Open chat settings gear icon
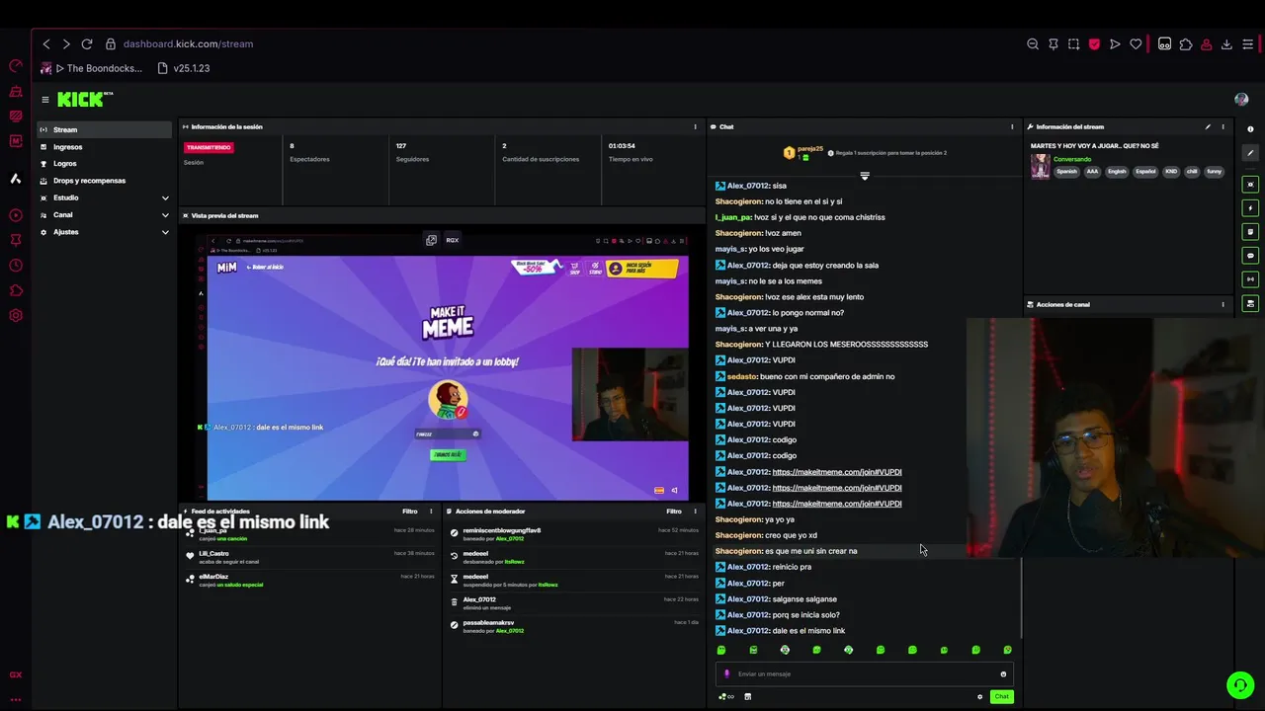The image size is (1265, 711). (980, 696)
